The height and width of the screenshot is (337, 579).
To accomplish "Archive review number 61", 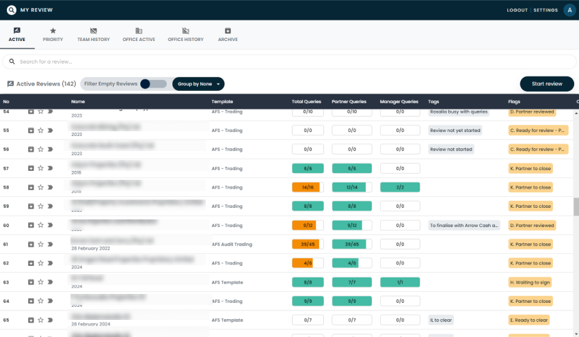I will [31, 244].
